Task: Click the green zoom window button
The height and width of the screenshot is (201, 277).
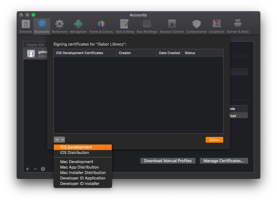Action: point(33,15)
